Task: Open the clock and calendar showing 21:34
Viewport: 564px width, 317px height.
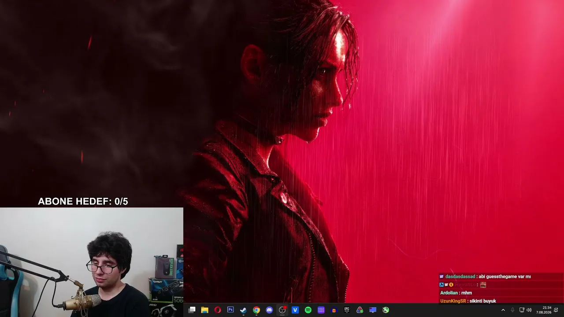Action: point(545,310)
